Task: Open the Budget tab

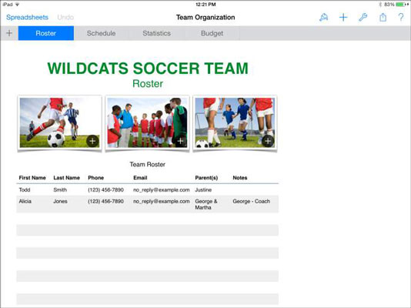Action: coord(212,33)
